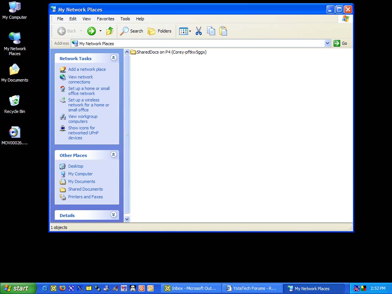Screen dimensions: 392x294
Task: Select My Documents desktop icon
Action: (15, 73)
